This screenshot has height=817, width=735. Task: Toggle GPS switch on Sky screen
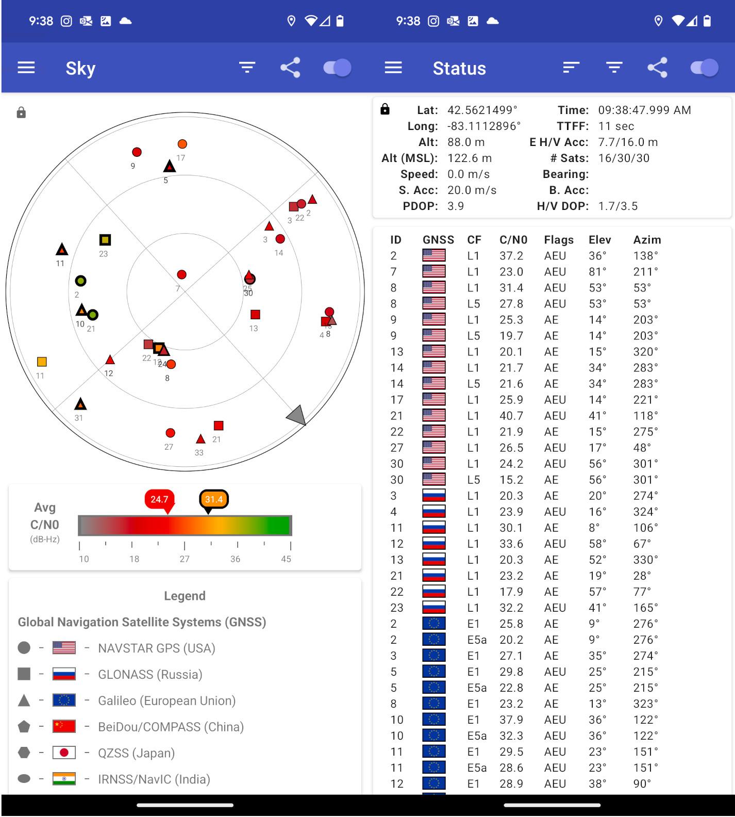[x=337, y=68]
